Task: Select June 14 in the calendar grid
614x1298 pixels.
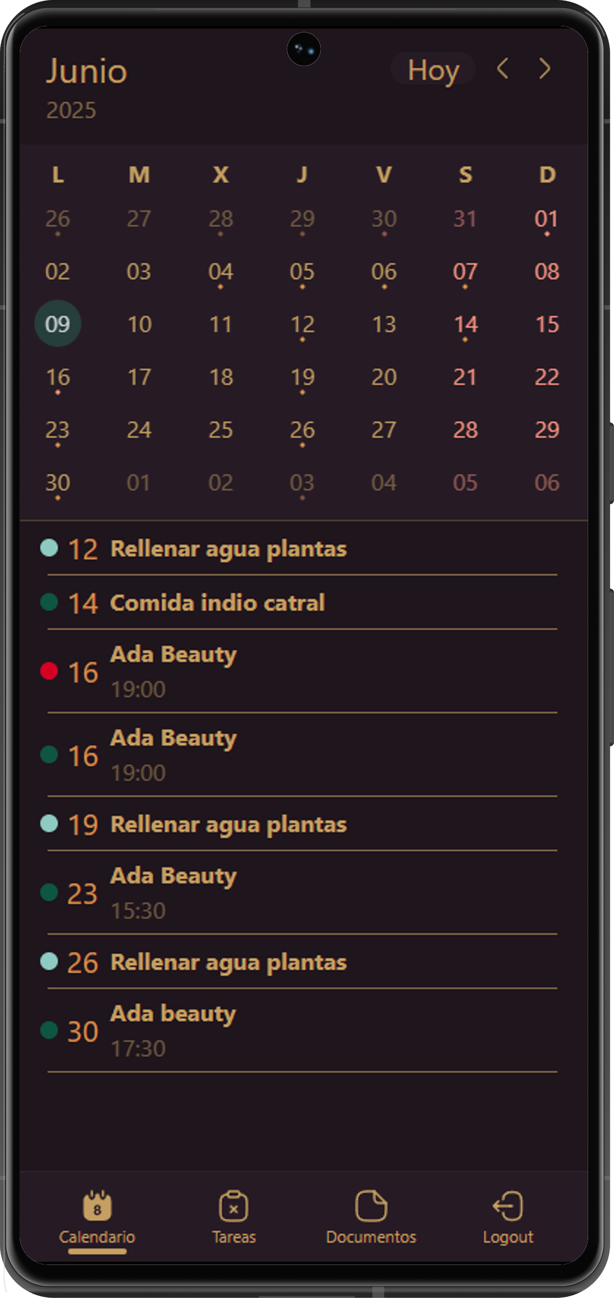Action: (465, 324)
